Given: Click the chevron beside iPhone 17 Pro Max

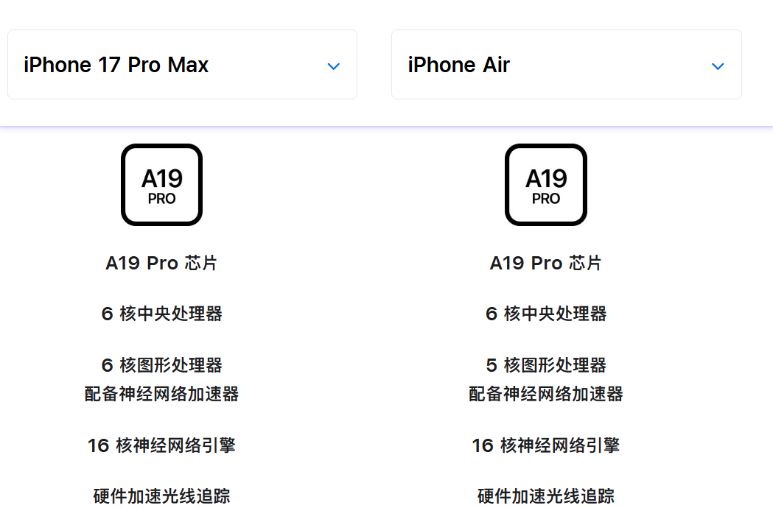Looking at the screenshot, I should tap(334, 66).
